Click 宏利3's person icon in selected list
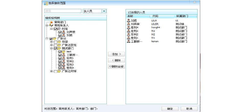Image resolution: width=228 pixels, height=112 pixels. tap(128, 31)
